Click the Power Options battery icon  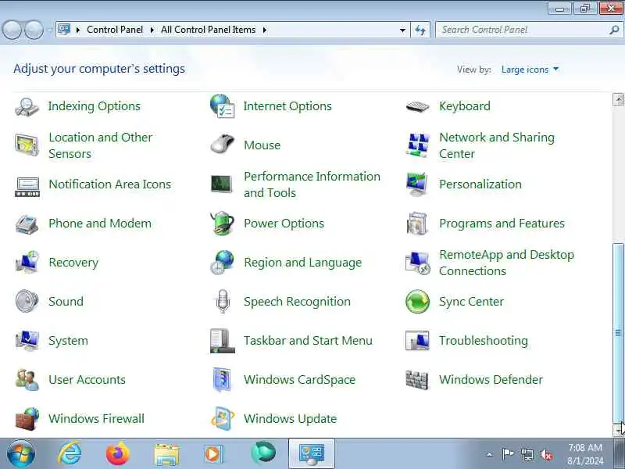(222, 224)
